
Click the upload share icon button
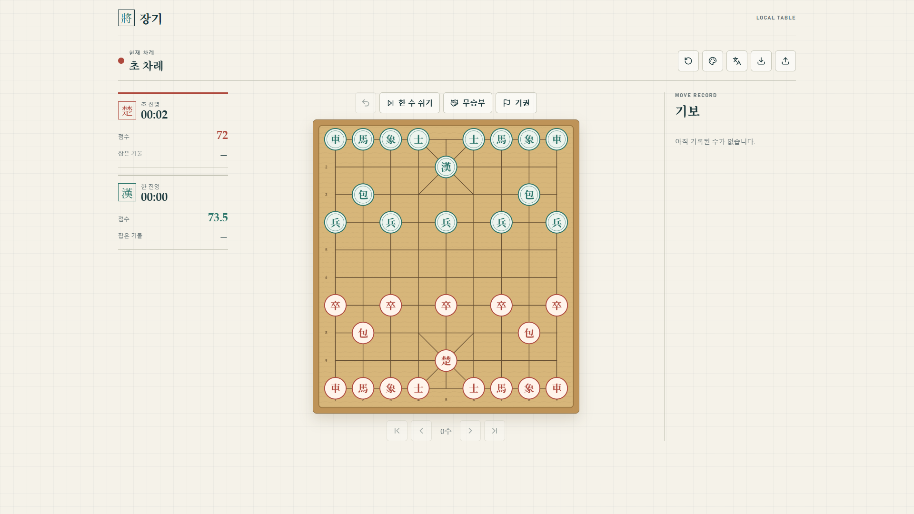tap(785, 61)
